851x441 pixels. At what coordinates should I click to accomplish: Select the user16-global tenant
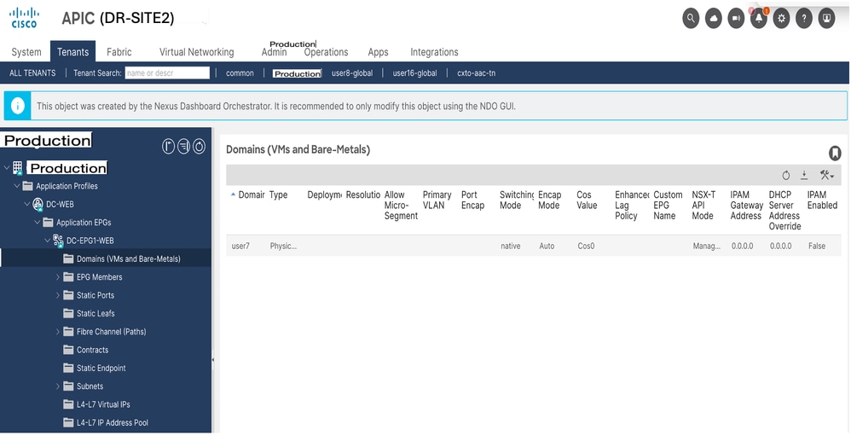414,73
